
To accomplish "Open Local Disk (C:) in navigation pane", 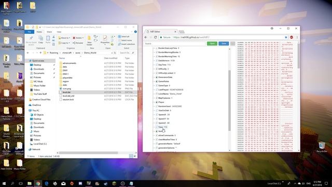I will point(40,144).
